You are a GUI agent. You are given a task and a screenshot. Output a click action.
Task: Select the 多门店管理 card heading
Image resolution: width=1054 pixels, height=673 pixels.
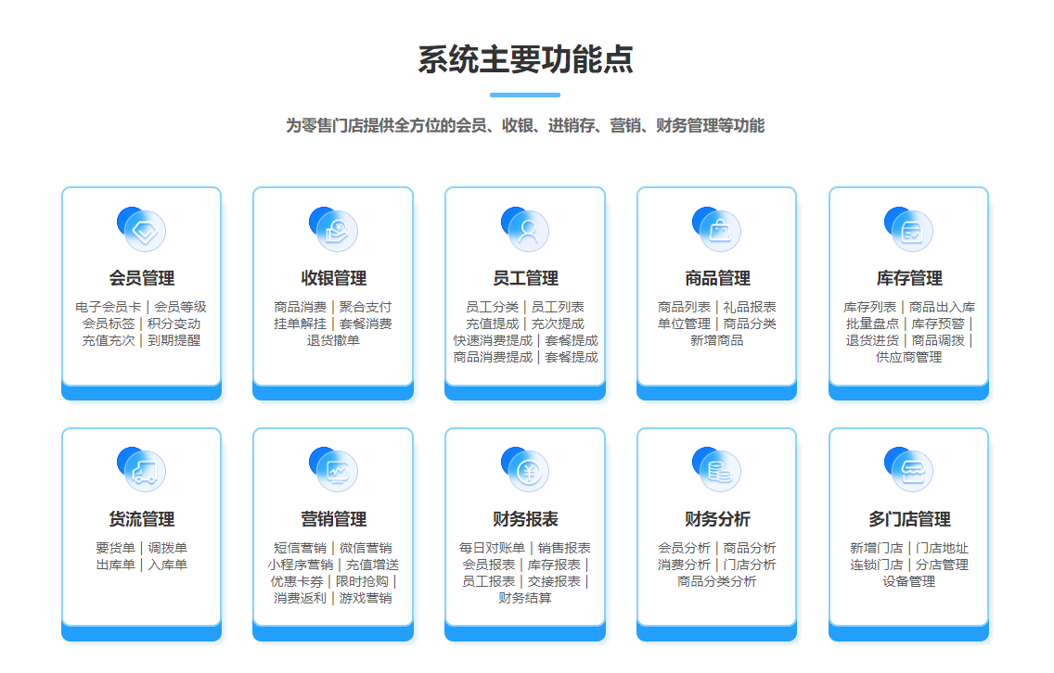909,519
